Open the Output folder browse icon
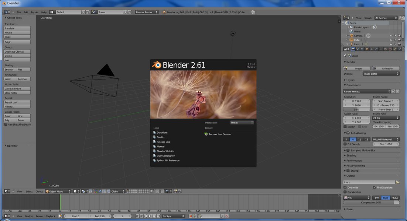This screenshot has height=221, width=407. (397, 182)
